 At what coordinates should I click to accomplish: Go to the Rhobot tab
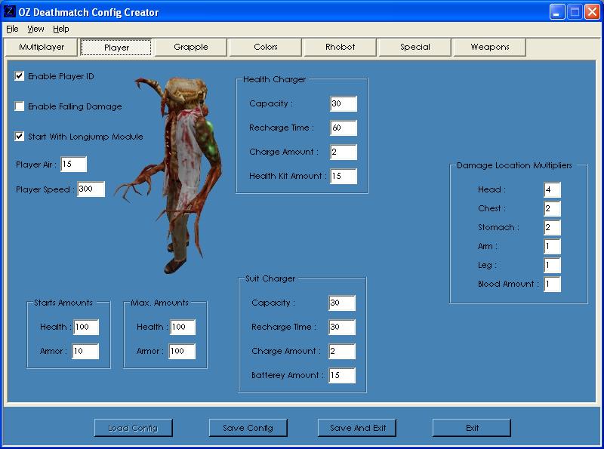[341, 47]
